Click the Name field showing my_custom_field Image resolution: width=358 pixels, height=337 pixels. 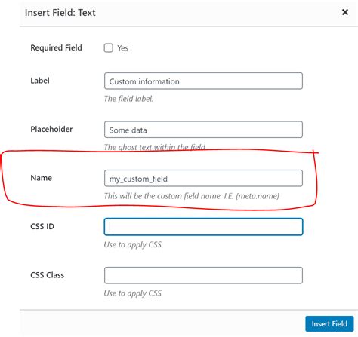click(203, 178)
